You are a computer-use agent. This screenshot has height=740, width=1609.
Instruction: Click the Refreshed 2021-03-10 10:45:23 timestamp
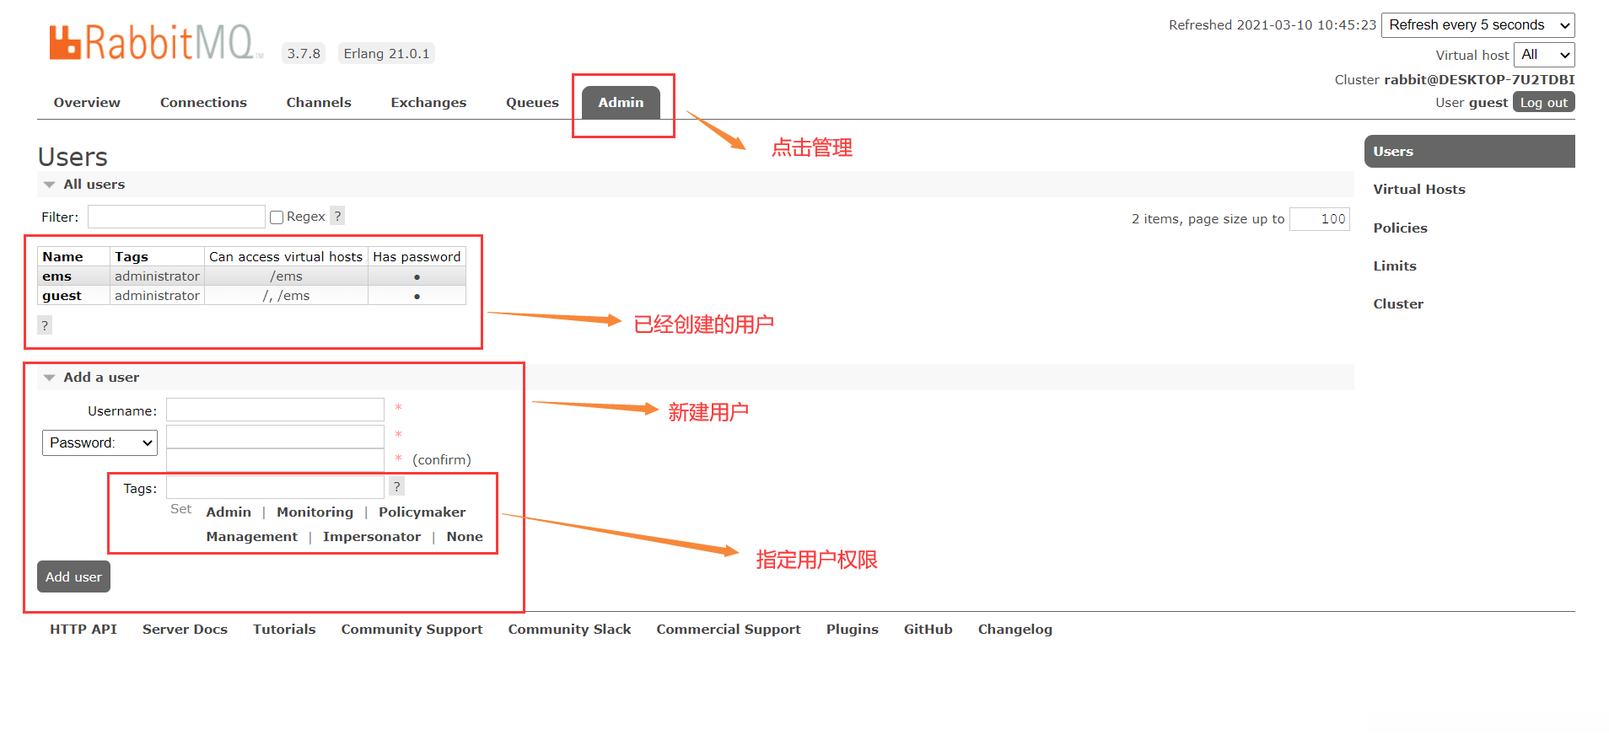point(1273,25)
